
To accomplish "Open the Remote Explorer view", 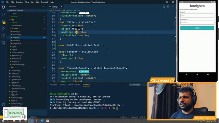I will click(3, 43).
